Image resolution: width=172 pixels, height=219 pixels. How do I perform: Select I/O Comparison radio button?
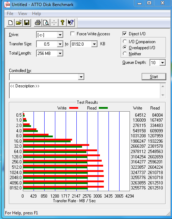coord(125,41)
